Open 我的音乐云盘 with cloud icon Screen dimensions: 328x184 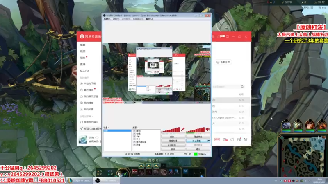(x=89, y=96)
